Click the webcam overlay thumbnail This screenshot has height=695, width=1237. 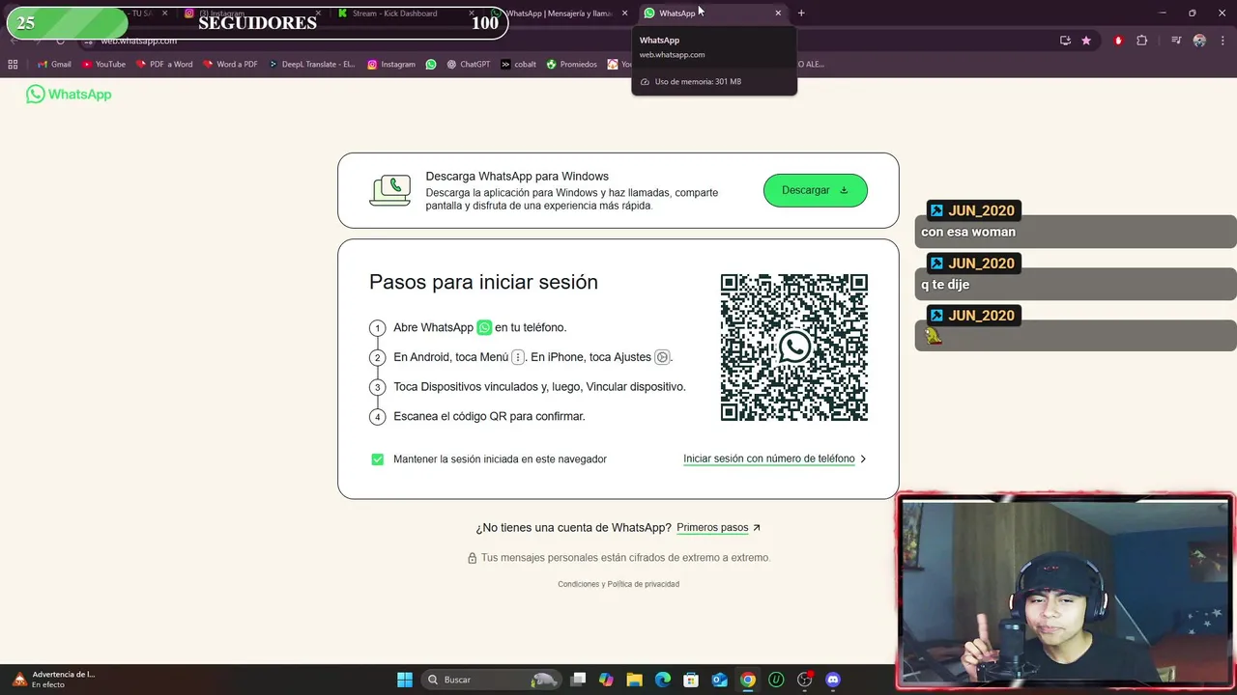[1065, 592]
